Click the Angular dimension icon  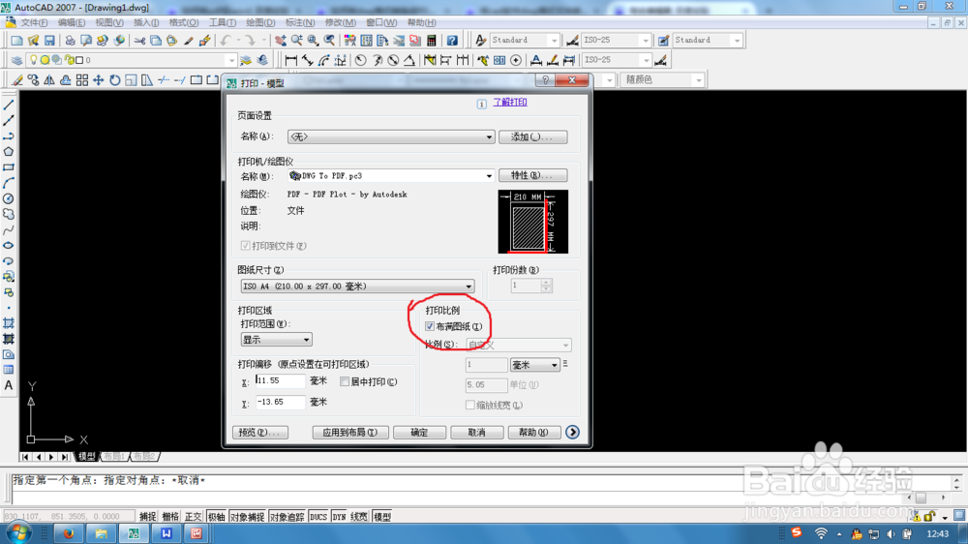click(x=409, y=61)
